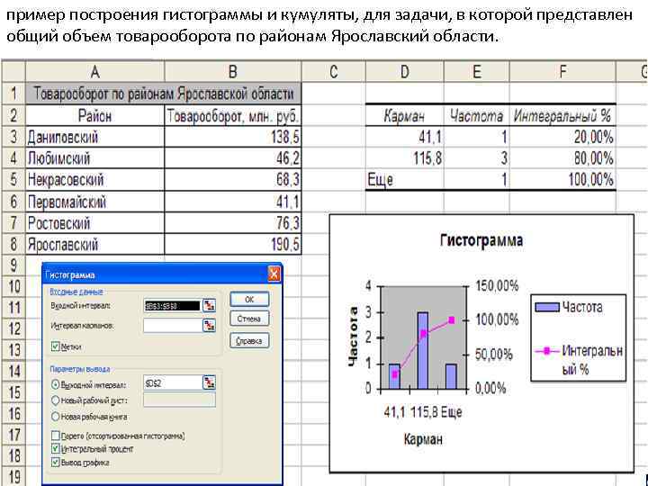This screenshot has height=486, width=648.
Task: Click the Карман header cell
Action: [x=405, y=115]
